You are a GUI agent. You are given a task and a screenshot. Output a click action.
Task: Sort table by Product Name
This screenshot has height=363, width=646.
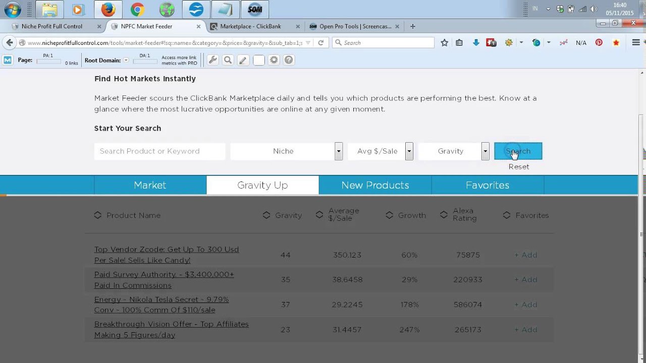coord(127,215)
